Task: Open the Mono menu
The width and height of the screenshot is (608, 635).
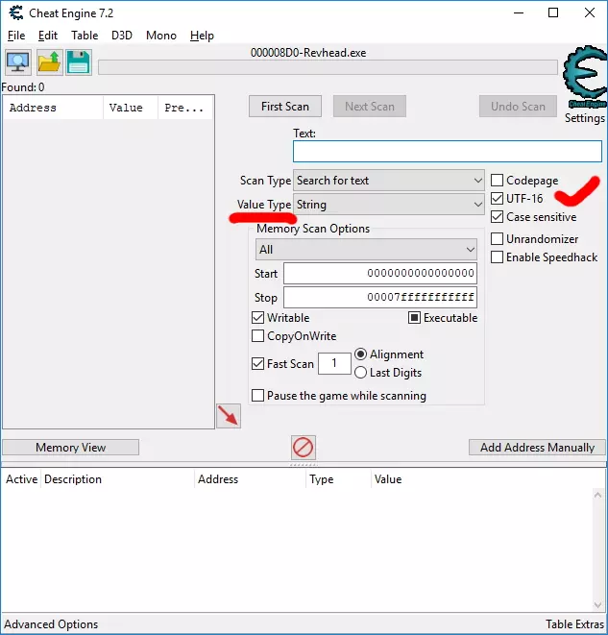Action: (x=161, y=36)
